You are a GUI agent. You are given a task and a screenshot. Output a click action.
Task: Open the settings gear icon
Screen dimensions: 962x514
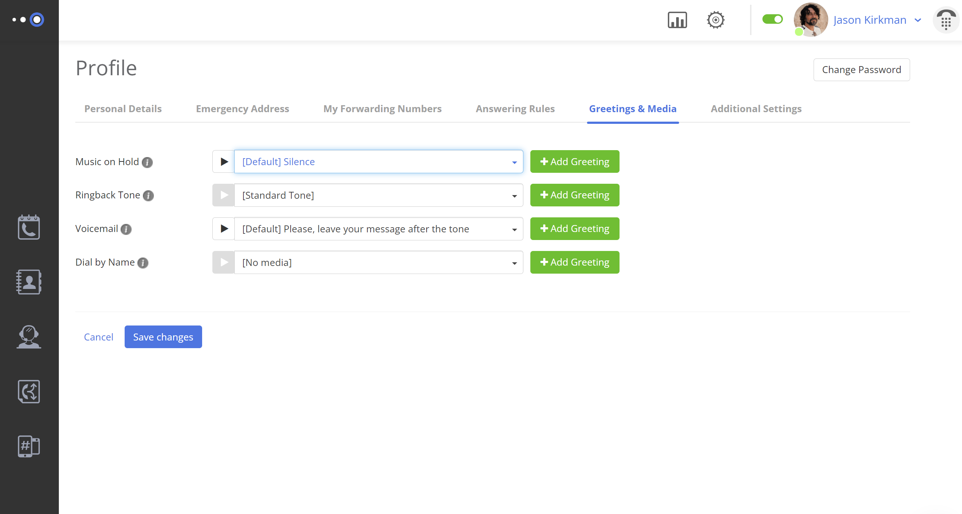pos(716,20)
